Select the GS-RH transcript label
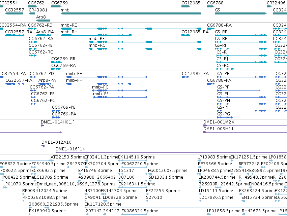This screenshot has height=216, width=287. (223, 52)
